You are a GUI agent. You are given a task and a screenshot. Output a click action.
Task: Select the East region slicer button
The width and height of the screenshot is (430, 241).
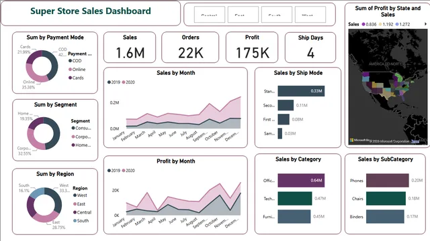243,15
